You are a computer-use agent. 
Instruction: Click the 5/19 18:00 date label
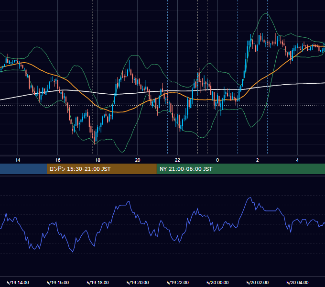pos(97,282)
